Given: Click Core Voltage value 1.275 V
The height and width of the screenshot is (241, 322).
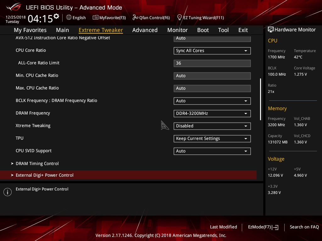Looking at the screenshot, I should pyautogui.click(x=300, y=74).
